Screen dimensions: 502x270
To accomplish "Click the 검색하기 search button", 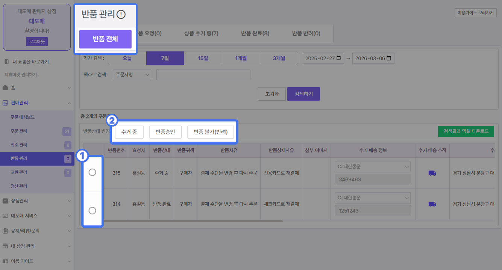I will (303, 94).
